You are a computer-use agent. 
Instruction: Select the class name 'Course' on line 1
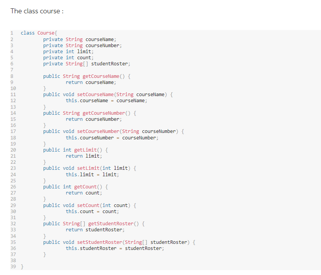tap(46, 33)
